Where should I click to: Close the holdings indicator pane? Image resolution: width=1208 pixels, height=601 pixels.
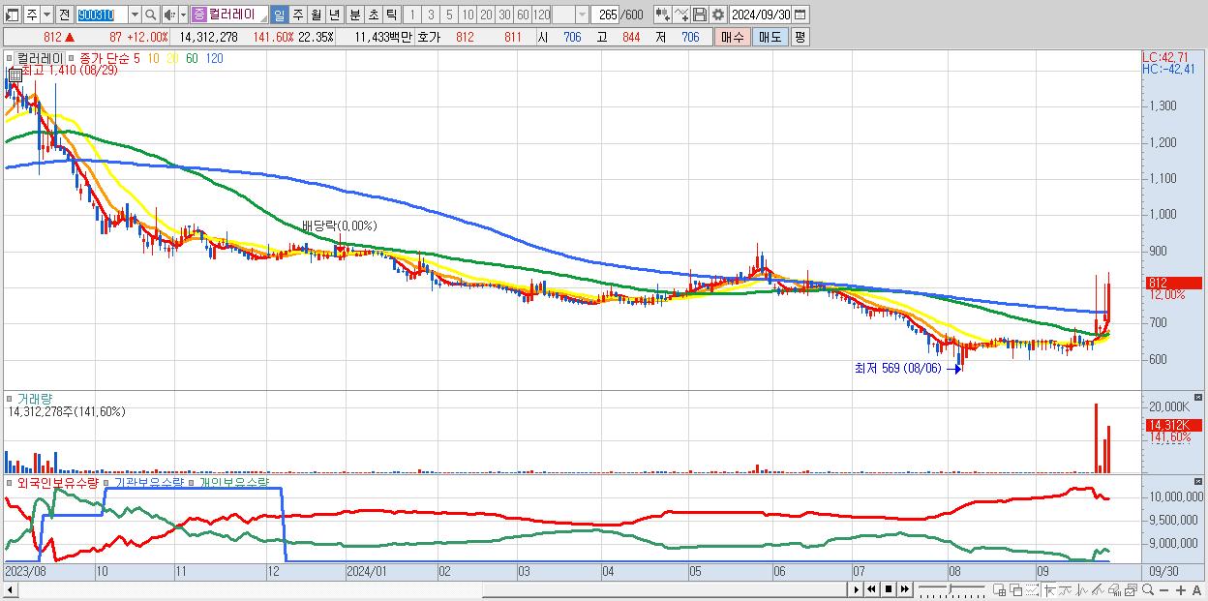[x=1199, y=481]
